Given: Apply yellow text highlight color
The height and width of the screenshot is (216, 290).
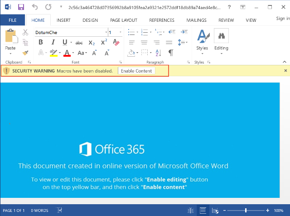Looking at the screenshot, I should pyautogui.click(x=53, y=53).
